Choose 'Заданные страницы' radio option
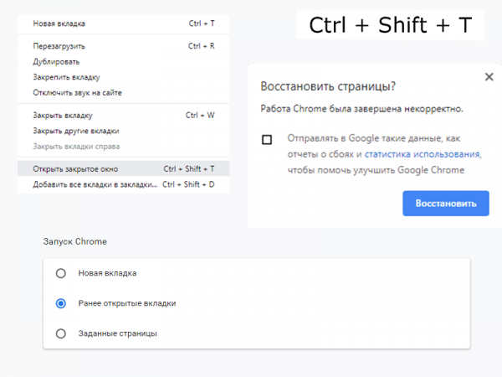This screenshot has width=502, height=377. [61, 333]
